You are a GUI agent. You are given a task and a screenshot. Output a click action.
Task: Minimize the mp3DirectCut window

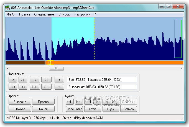coord(162,7)
